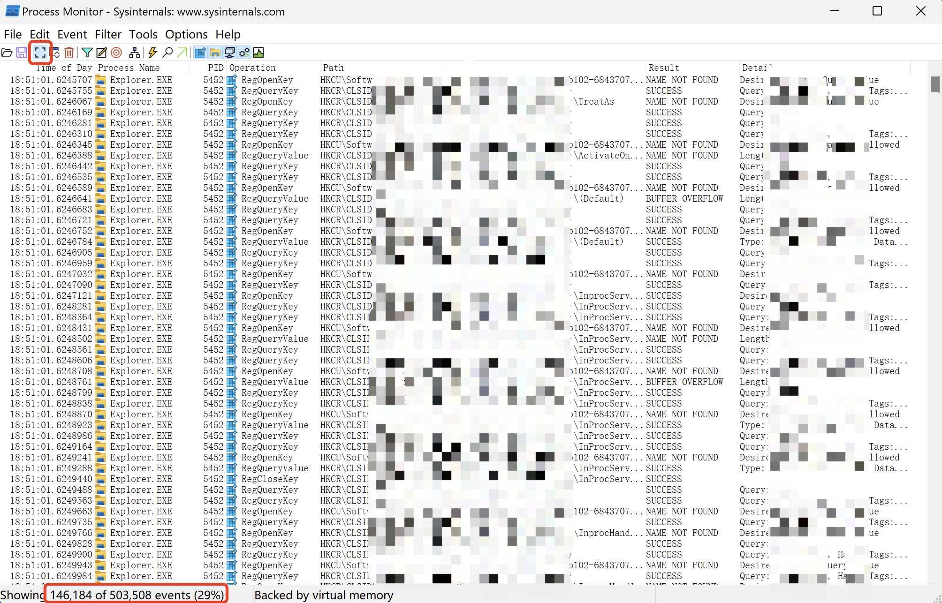Image resolution: width=942 pixels, height=603 pixels.
Task: Click the Include Process From Window target icon
Action: point(116,53)
